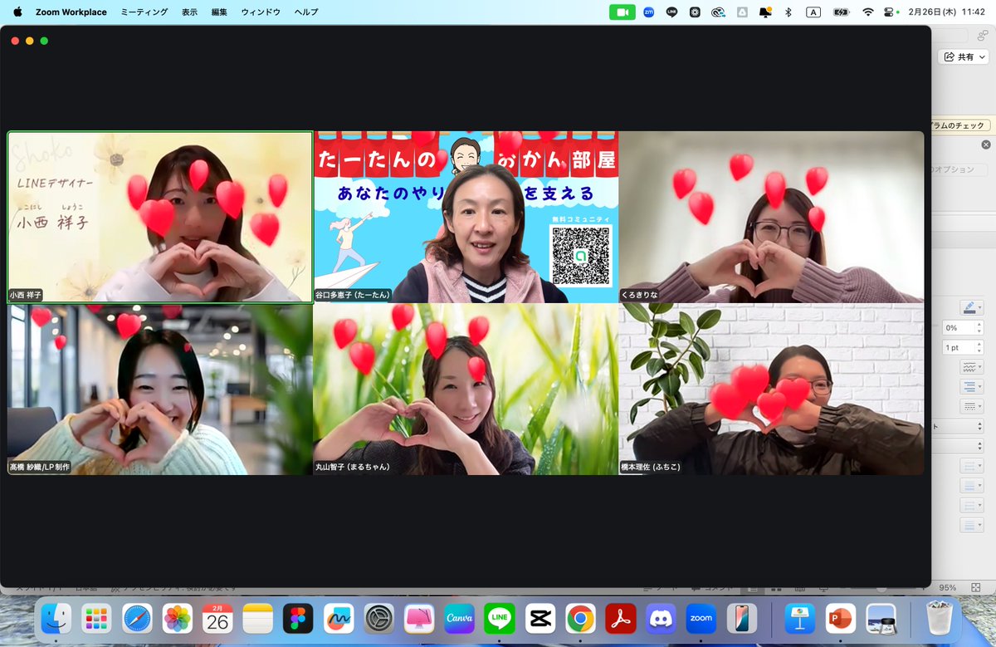Open Preview app in the Dock
Viewport: 996px width, 647px height.
click(x=881, y=619)
